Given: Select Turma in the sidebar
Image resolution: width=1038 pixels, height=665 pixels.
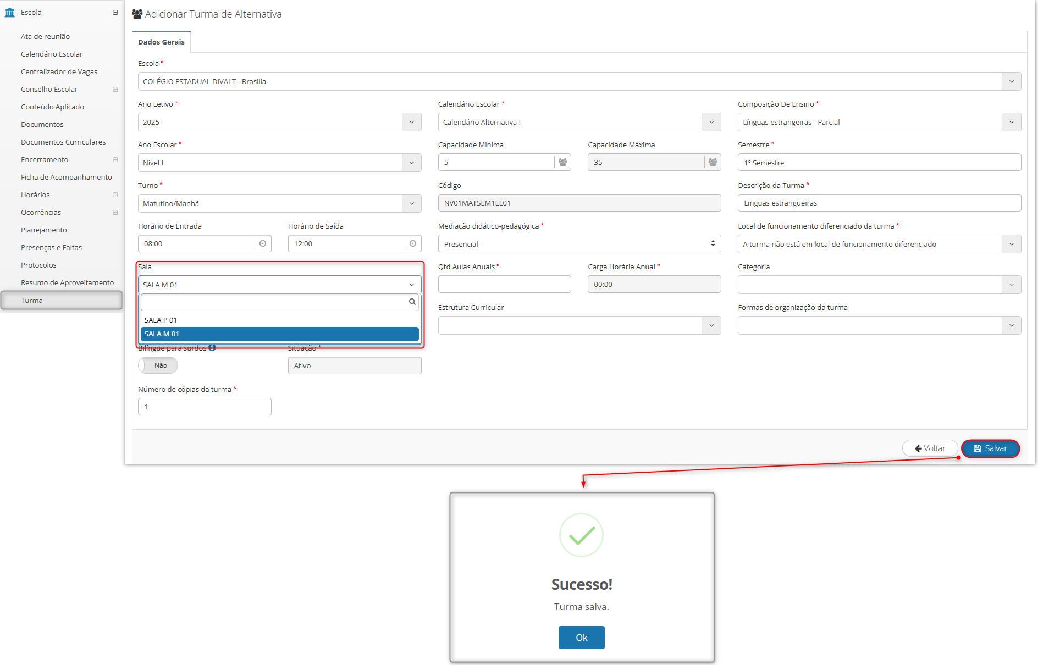Looking at the screenshot, I should [x=61, y=301].
